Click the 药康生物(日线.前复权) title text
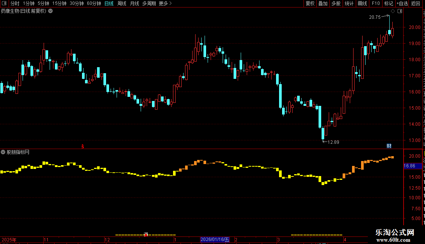 click(x=24, y=11)
